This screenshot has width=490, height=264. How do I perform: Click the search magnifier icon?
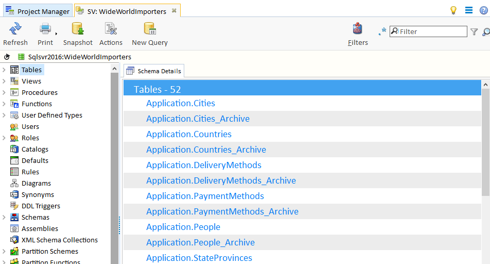point(486,31)
